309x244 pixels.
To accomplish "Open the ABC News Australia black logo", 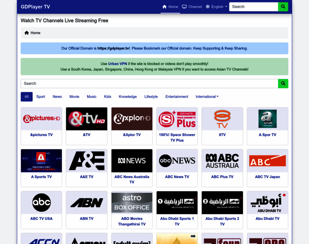I will click(x=132, y=161).
